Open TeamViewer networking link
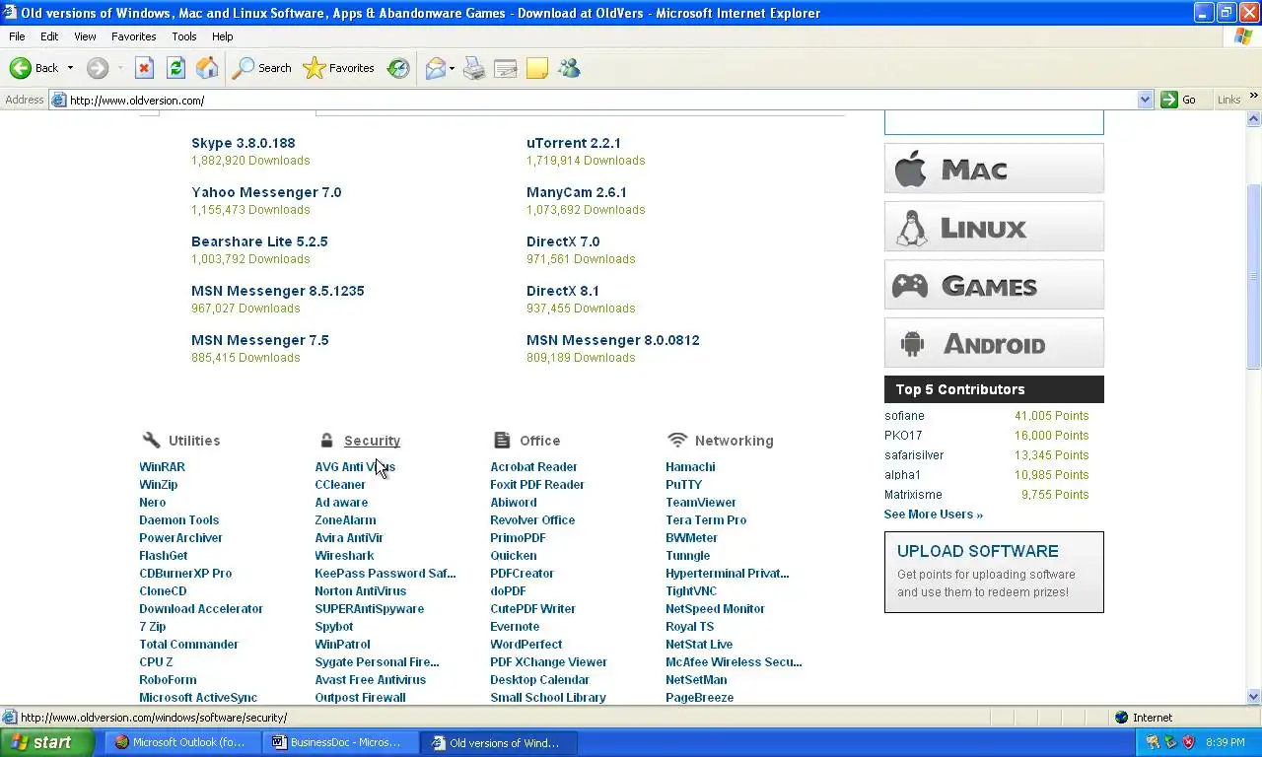This screenshot has width=1262, height=757. [701, 503]
